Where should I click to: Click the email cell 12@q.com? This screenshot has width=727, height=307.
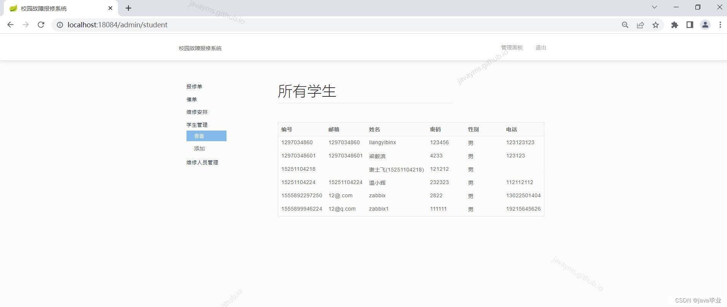point(342,209)
